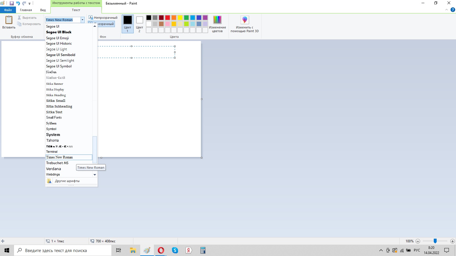Open Task View from taskbar

pyautogui.click(x=119, y=250)
